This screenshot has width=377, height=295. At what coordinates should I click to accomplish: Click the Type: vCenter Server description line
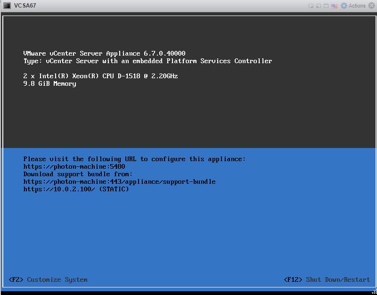click(148, 61)
